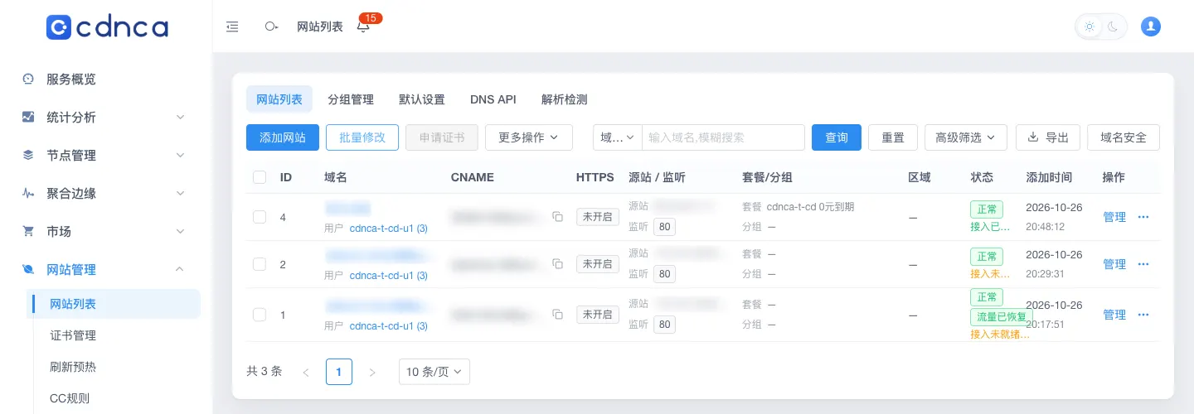This screenshot has width=1194, height=414.
Task: Expand 市场 menu chevron
Action: (180, 232)
